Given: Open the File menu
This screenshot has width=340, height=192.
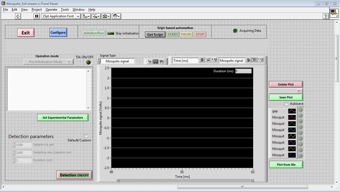Looking at the screenshot, I should (5, 10).
